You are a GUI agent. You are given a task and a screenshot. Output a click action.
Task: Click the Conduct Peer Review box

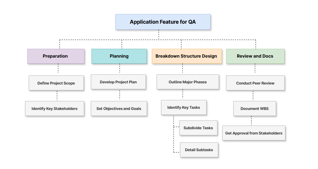click(255, 83)
